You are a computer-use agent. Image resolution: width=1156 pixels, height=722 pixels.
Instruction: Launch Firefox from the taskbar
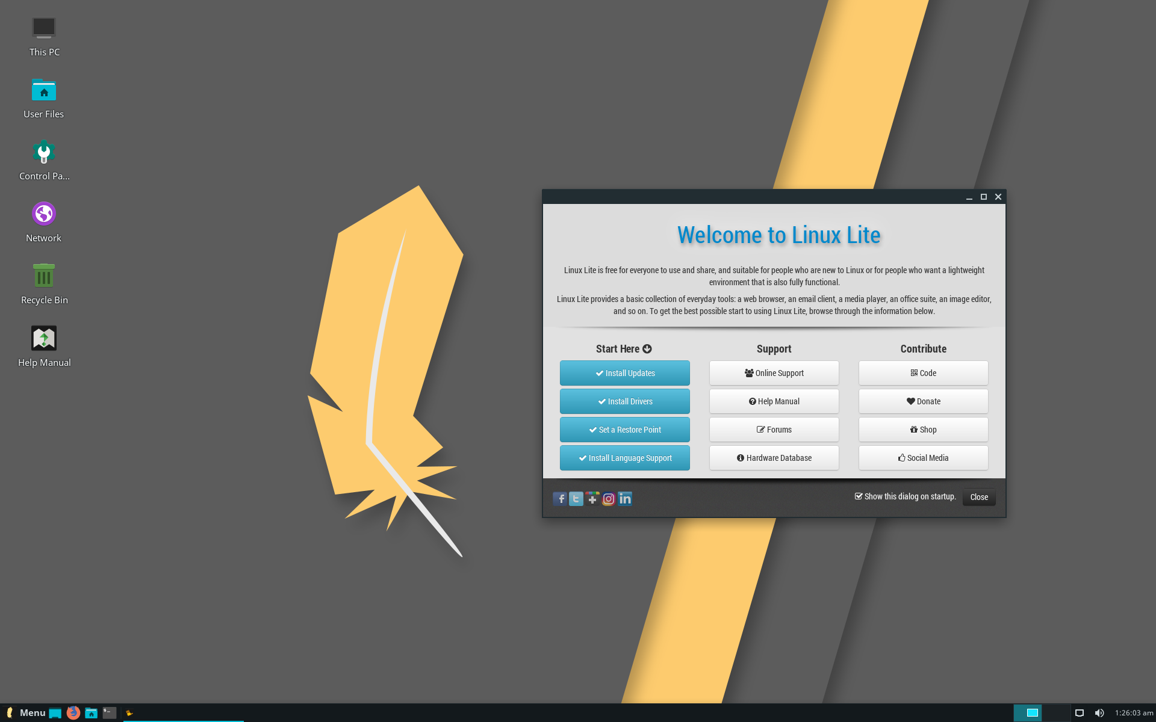73,712
